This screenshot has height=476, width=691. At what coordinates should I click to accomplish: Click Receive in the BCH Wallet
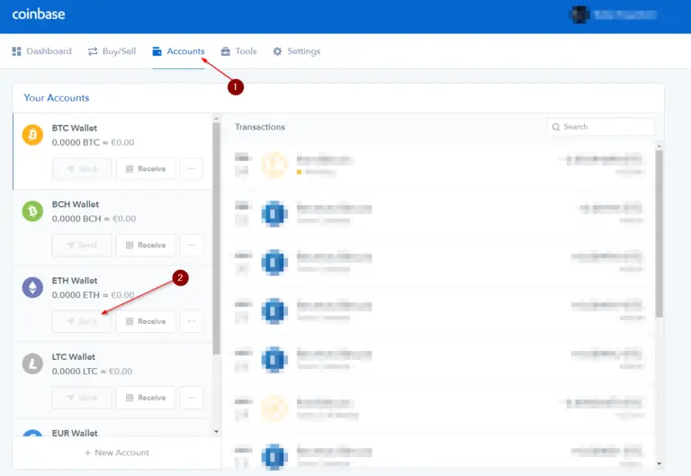tap(146, 245)
